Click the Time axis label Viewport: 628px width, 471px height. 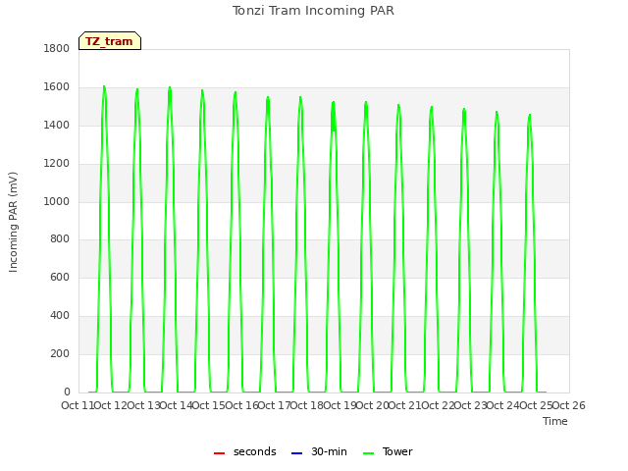pyautogui.click(x=555, y=421)
